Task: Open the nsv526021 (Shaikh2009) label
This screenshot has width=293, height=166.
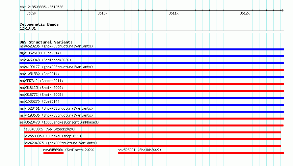Action: click(x=139, y=150)
